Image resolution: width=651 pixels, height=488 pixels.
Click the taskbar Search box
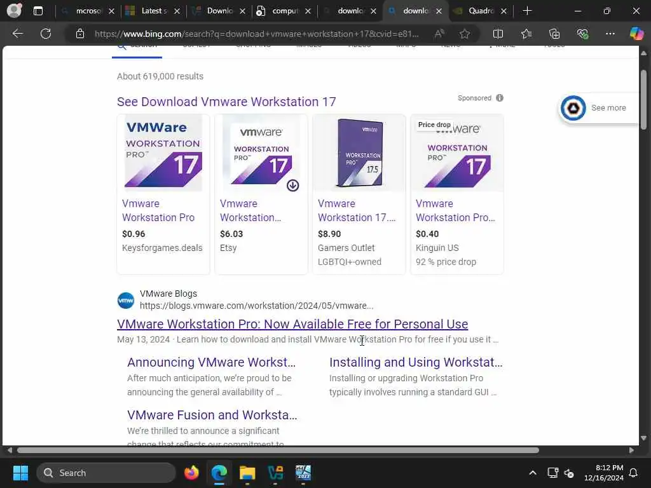pyautogui.click(x=106, y=473)
